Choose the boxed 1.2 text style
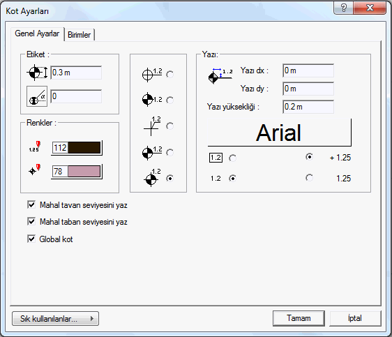The width and height of the screenshot is (392, 337). point(232,158)
